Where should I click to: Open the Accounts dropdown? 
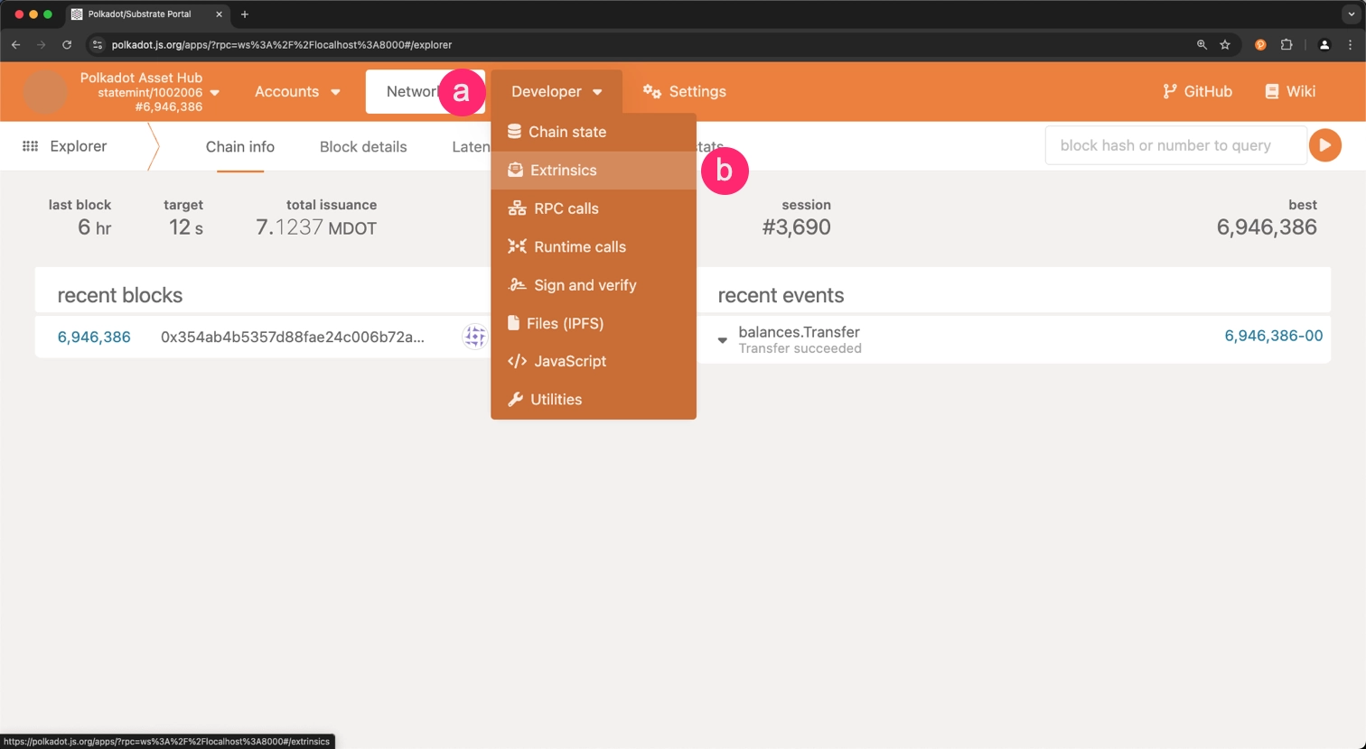pyautogui.click(x=296, y=91)
